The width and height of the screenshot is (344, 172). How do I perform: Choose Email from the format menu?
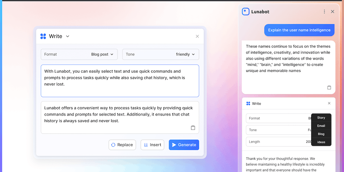pyautogui.click(x=321, y=126)
